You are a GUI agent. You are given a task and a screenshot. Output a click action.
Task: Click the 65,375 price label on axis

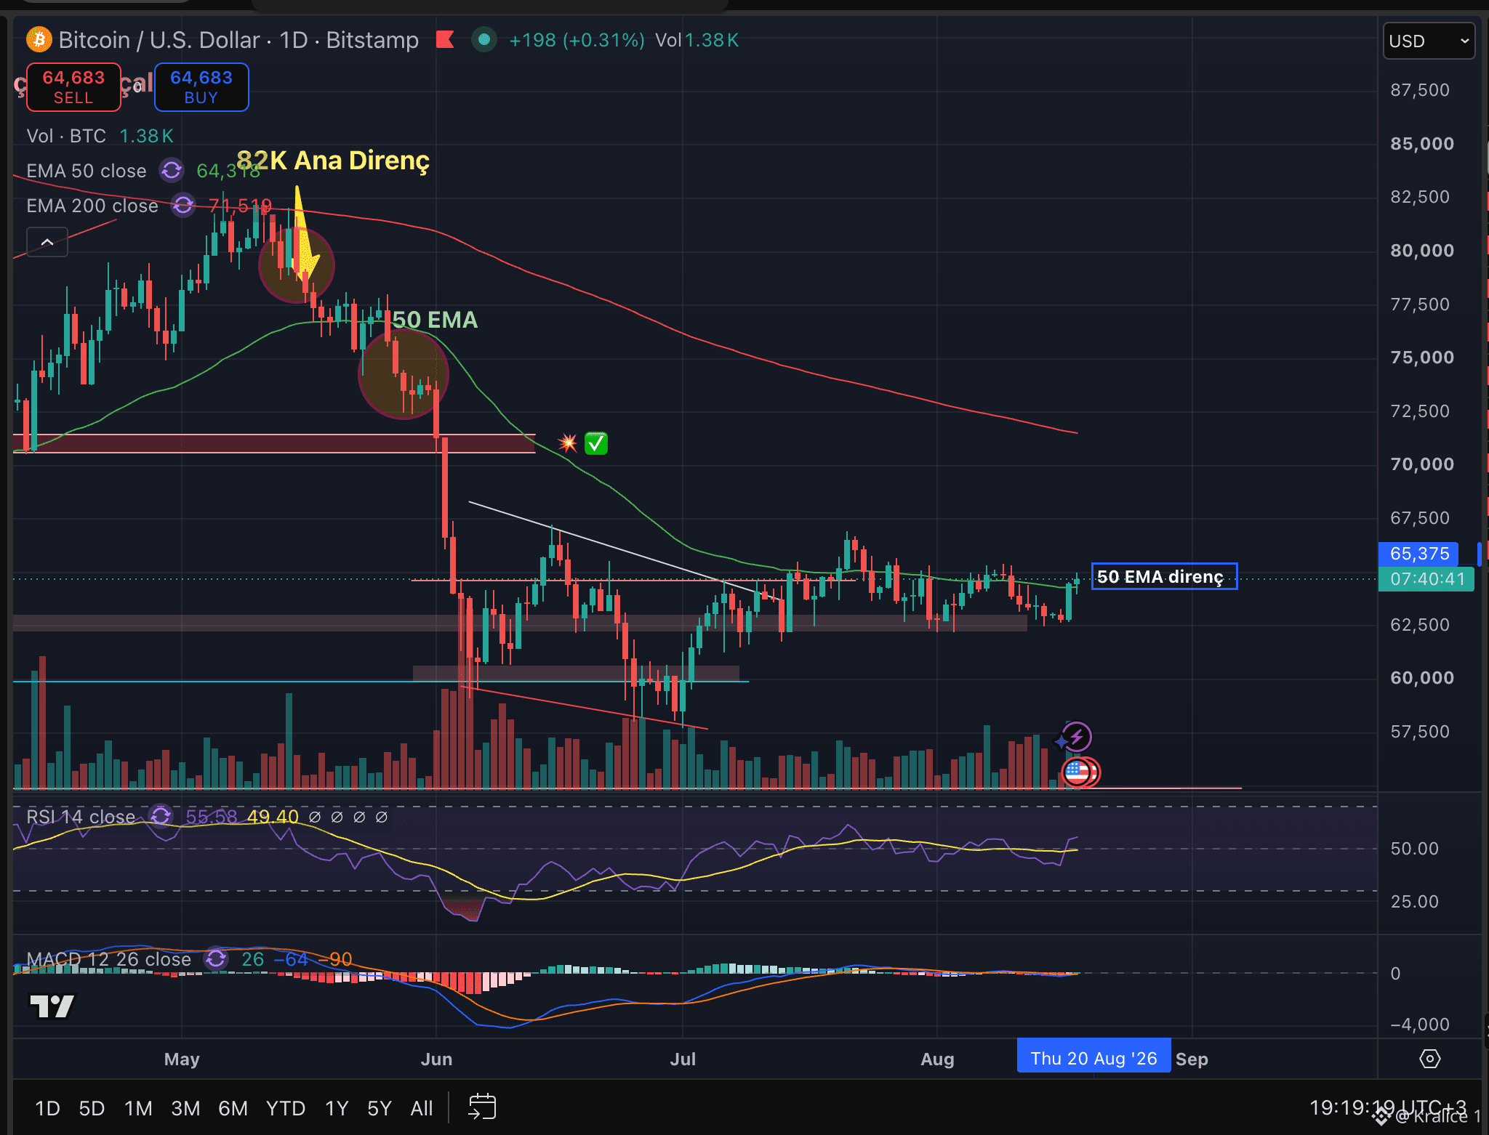click(x=1419, y=554)
